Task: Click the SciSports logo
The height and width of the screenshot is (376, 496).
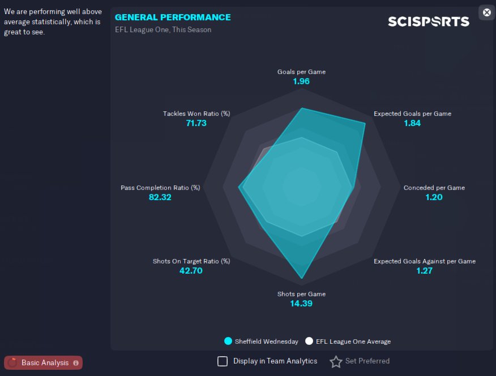Action: [x=429, y=21]
